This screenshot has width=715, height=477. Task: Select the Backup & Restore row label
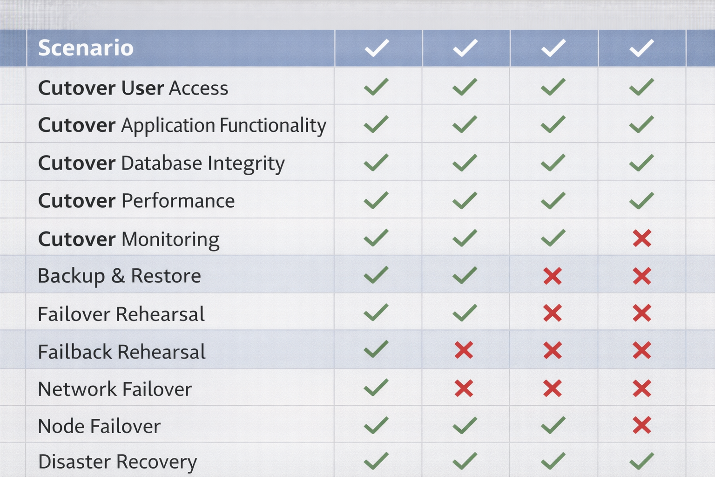coord(119,276)
